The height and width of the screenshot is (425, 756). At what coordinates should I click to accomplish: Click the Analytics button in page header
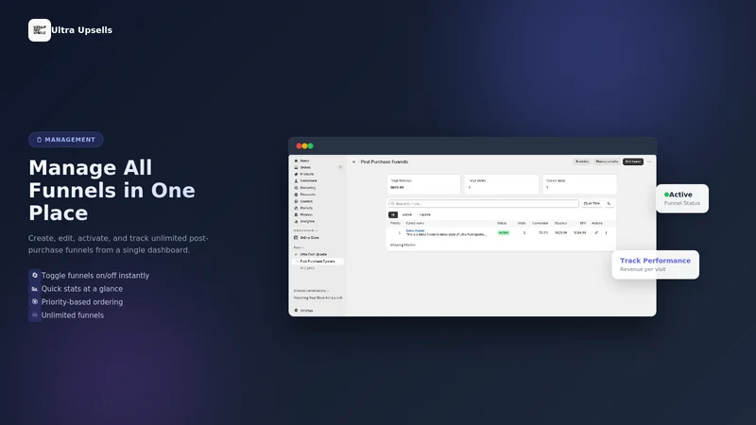tap(582, 161)
